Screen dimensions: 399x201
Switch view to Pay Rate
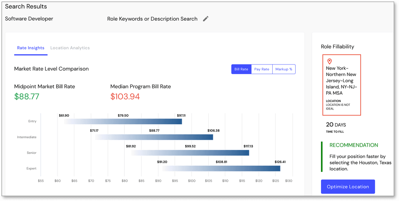click(262, 69)
